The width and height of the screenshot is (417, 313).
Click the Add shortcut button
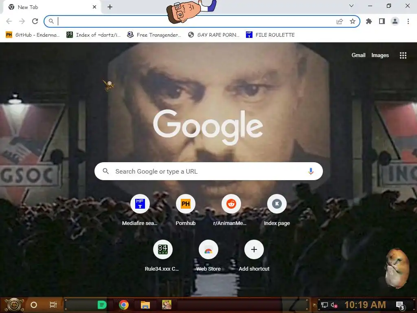click(x=254, y=256)
